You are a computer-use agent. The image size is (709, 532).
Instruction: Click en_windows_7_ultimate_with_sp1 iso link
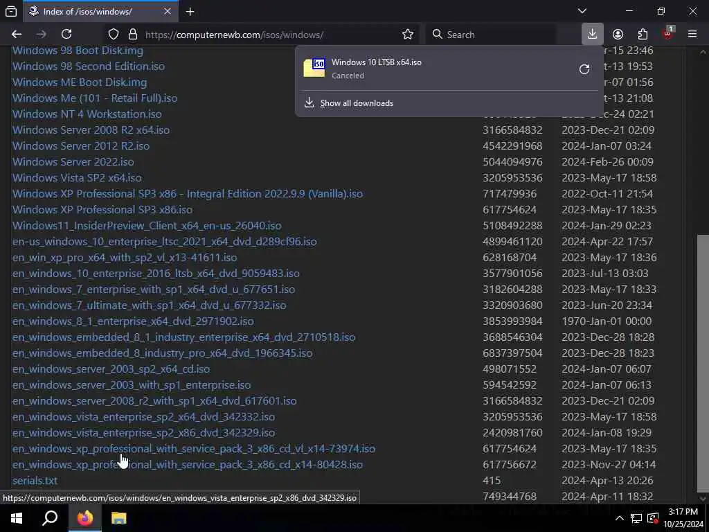pos(150,305)
